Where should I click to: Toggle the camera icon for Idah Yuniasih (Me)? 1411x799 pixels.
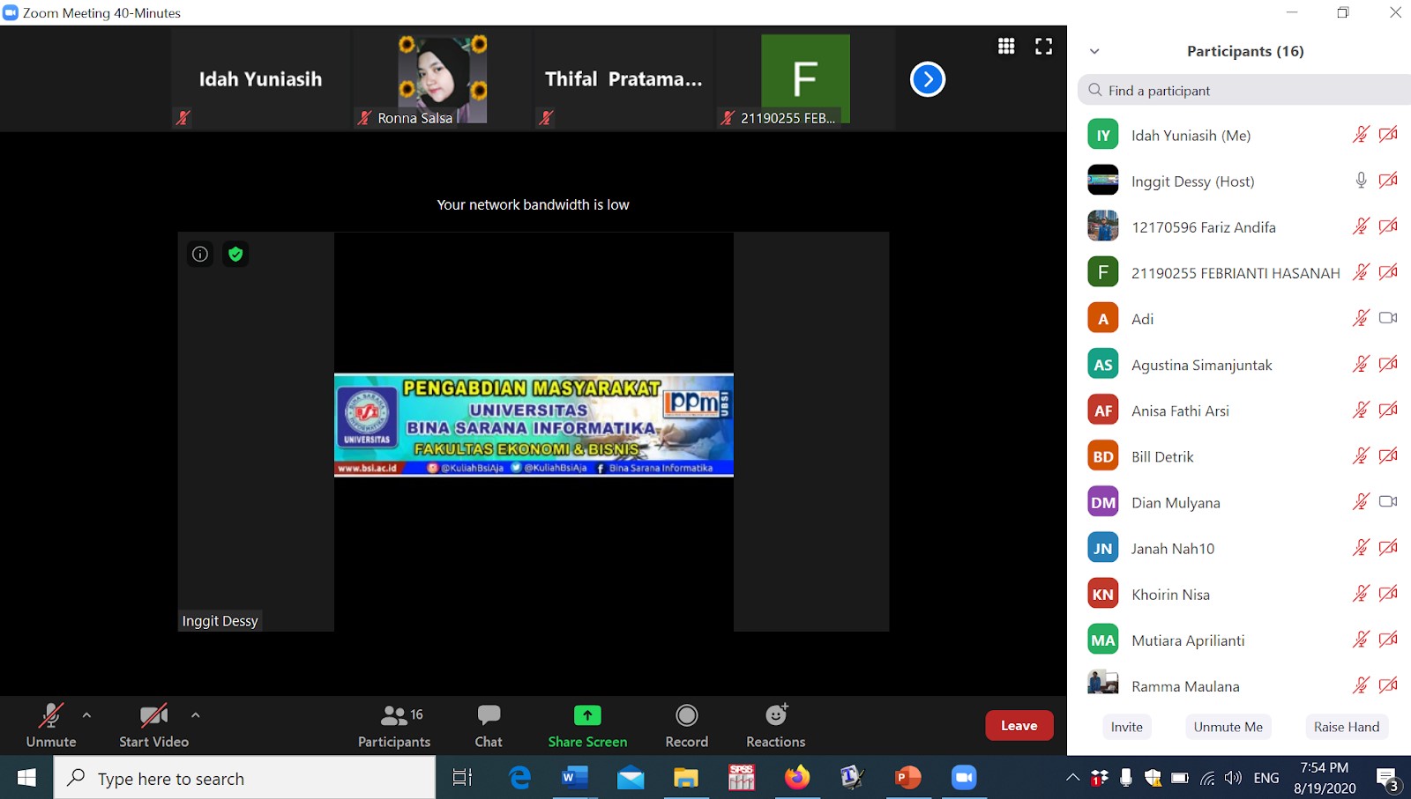click(1388, 135)
